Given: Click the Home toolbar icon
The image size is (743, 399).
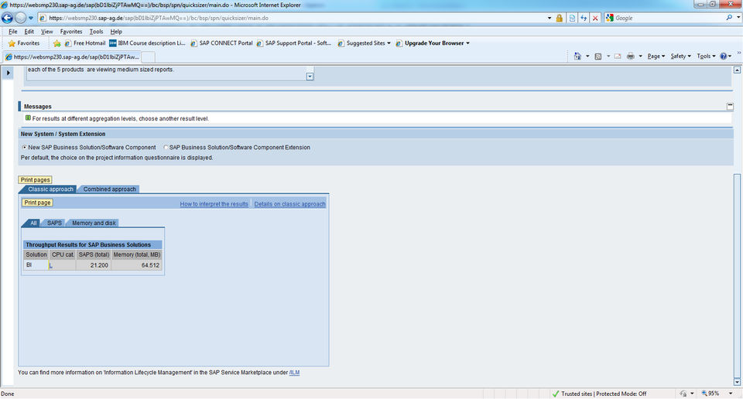Looking at the screenshot, I should 577,56.
